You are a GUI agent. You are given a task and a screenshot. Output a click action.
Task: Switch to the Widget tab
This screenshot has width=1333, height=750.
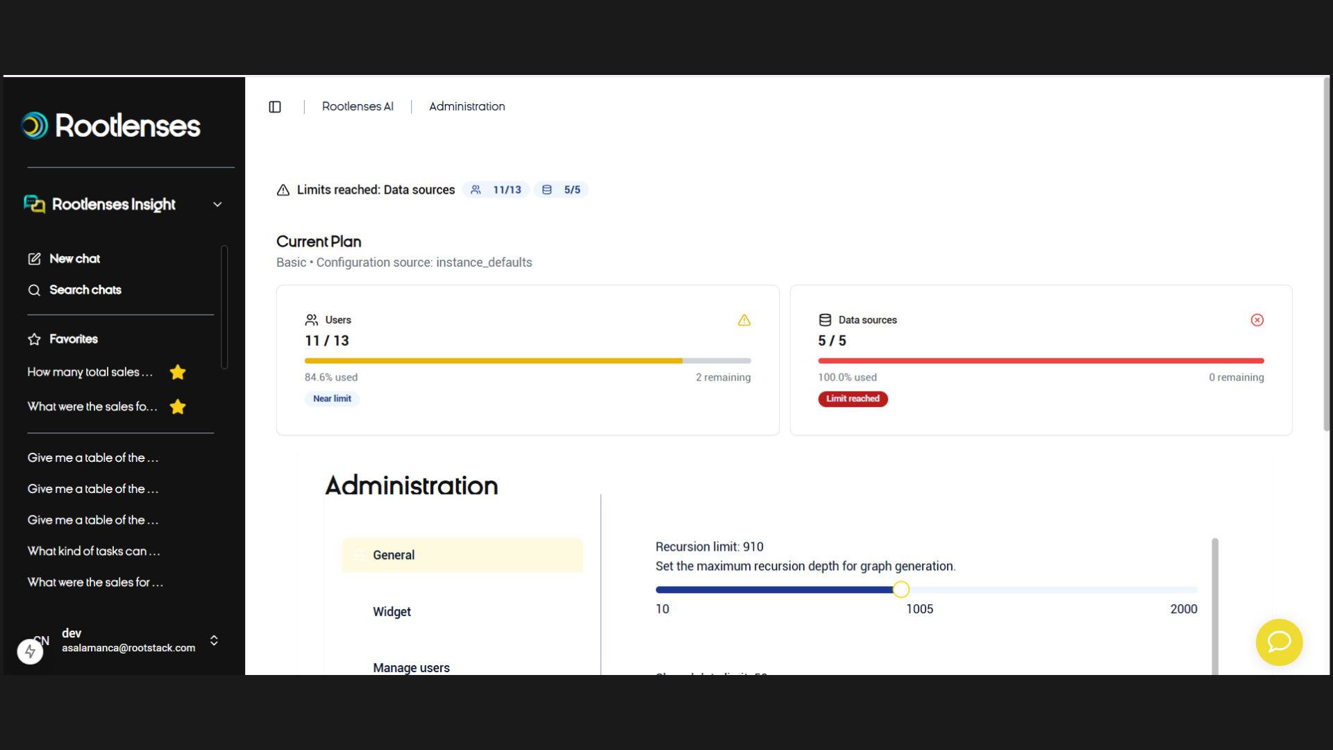392,612
